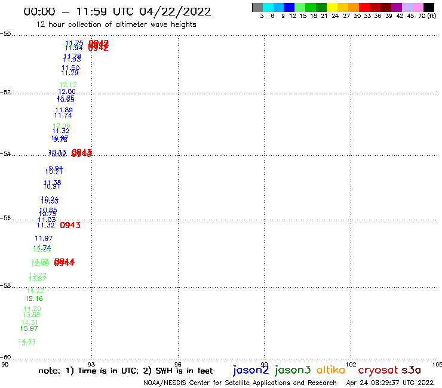442x388 pixels.
Task: Click the 'NOAA/NESDIS Center for Satellite Applications' credit
Action: 240,383
